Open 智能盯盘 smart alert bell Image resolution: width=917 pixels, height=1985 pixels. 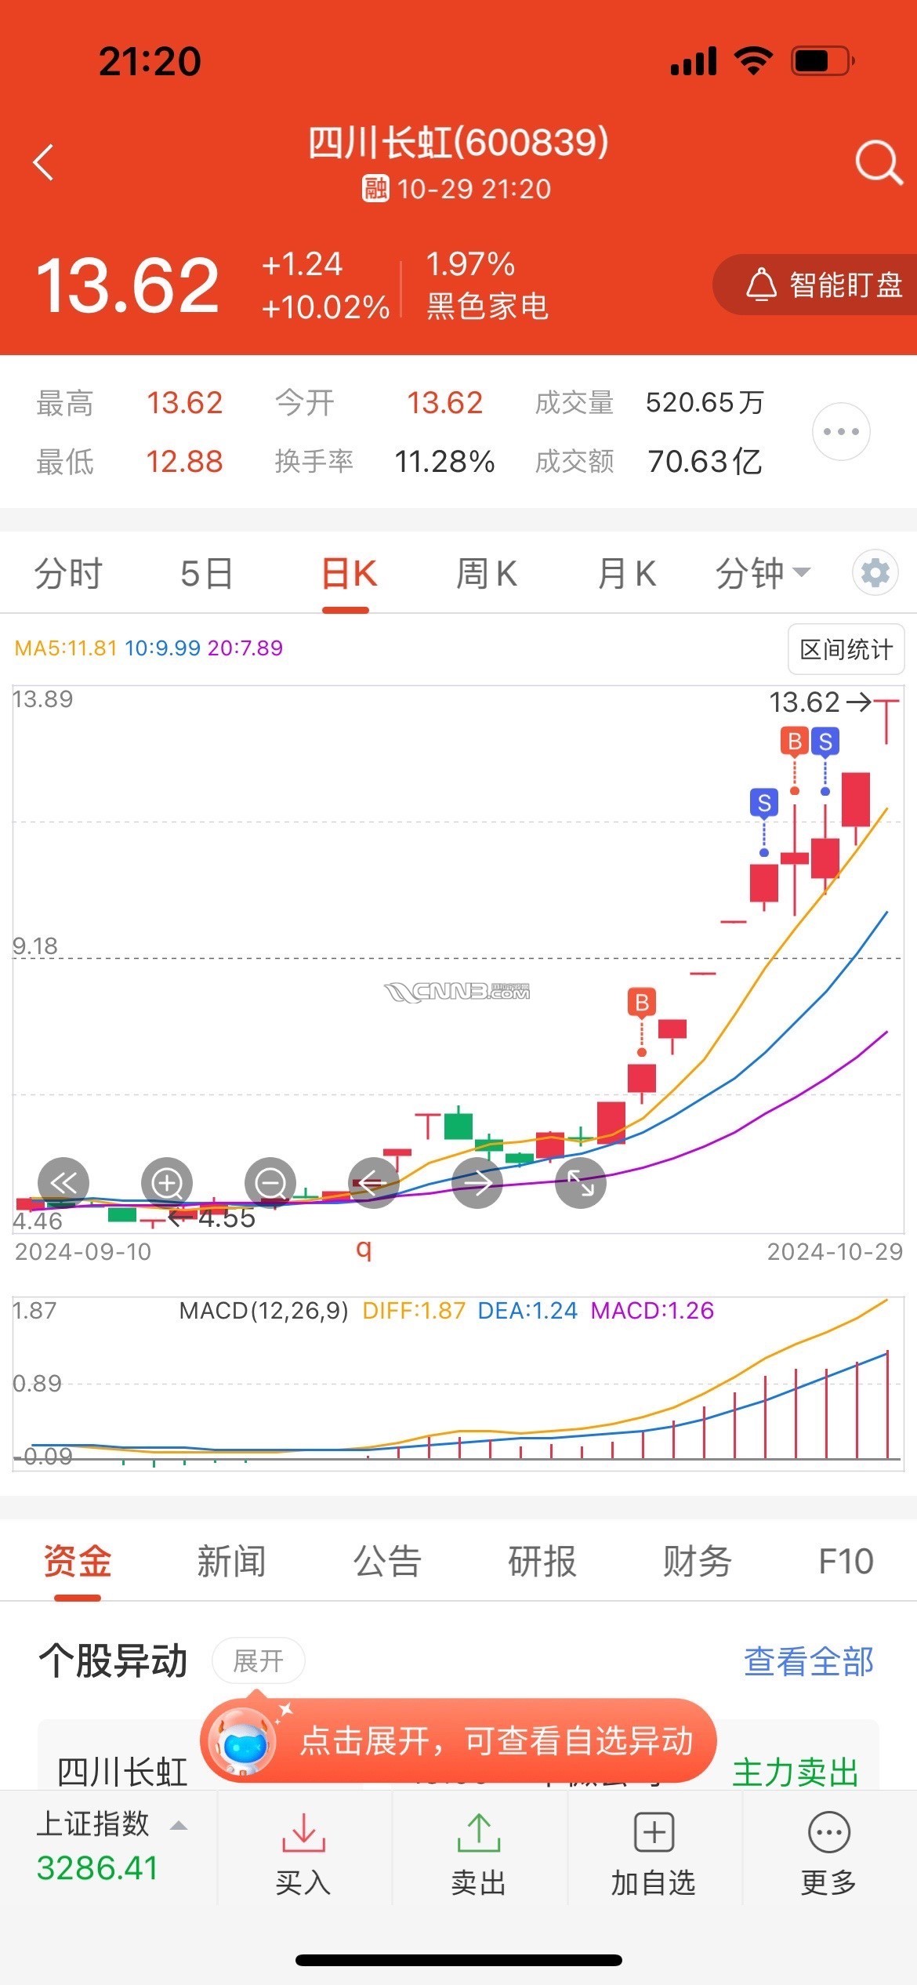point(816,285)
